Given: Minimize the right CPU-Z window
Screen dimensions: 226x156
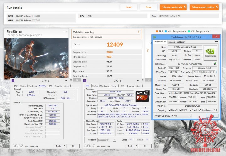Looking at the screenshot, I should (x=138, y=81).
